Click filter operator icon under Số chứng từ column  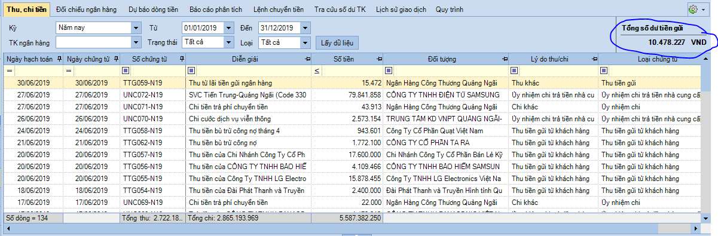(126, 71)
